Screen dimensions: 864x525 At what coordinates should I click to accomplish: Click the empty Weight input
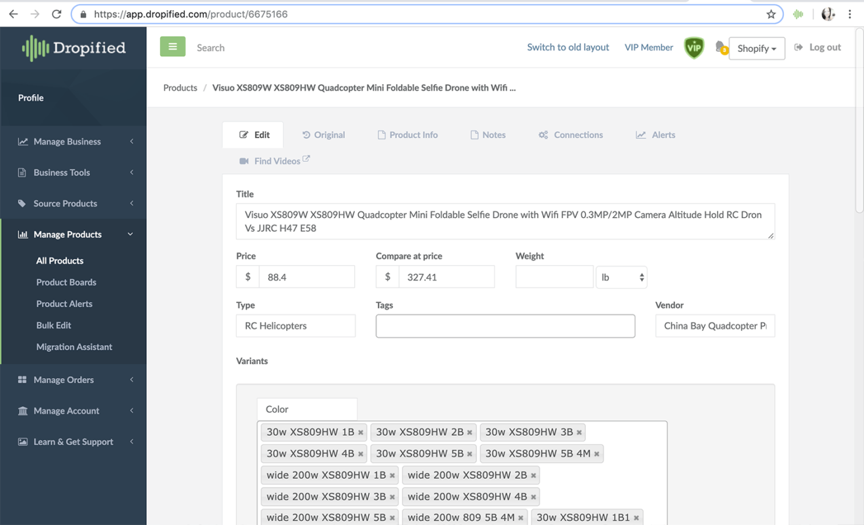(x=554, y=277)
